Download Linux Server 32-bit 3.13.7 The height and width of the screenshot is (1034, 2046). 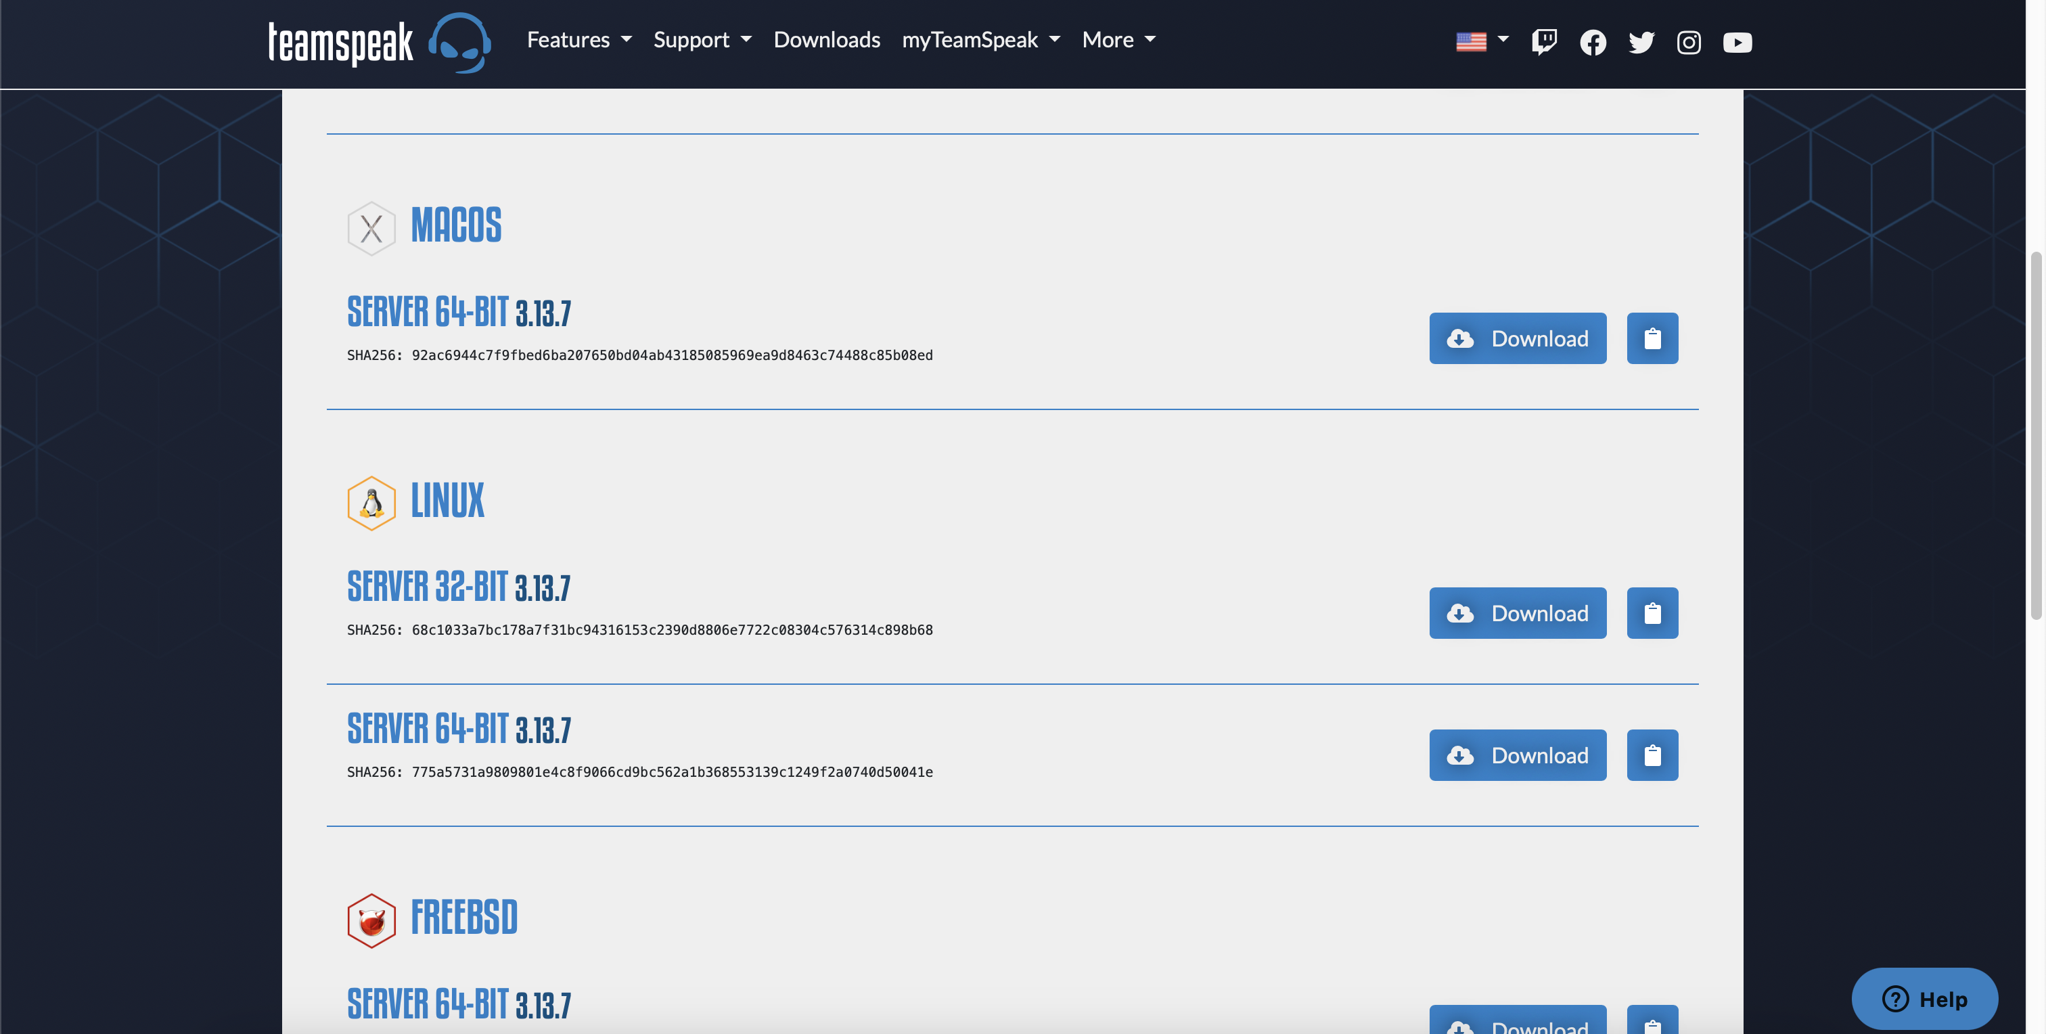(x=1518, y=613)
